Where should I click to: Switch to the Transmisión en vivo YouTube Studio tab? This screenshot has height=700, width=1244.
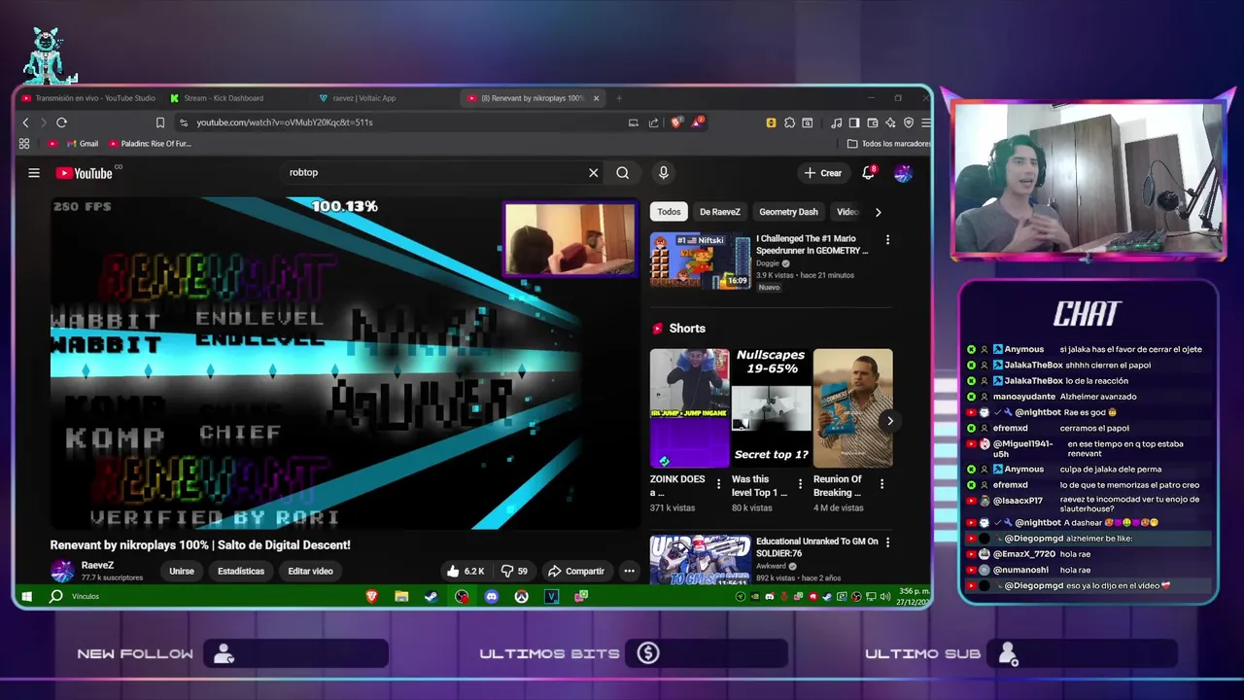tap(87, 98)
